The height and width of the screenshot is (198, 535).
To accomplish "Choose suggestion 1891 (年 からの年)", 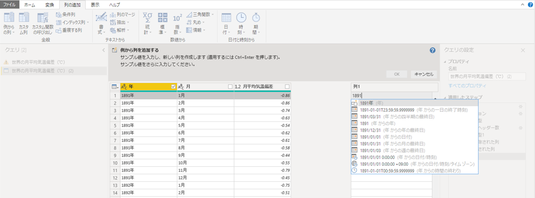I will 415,123.
